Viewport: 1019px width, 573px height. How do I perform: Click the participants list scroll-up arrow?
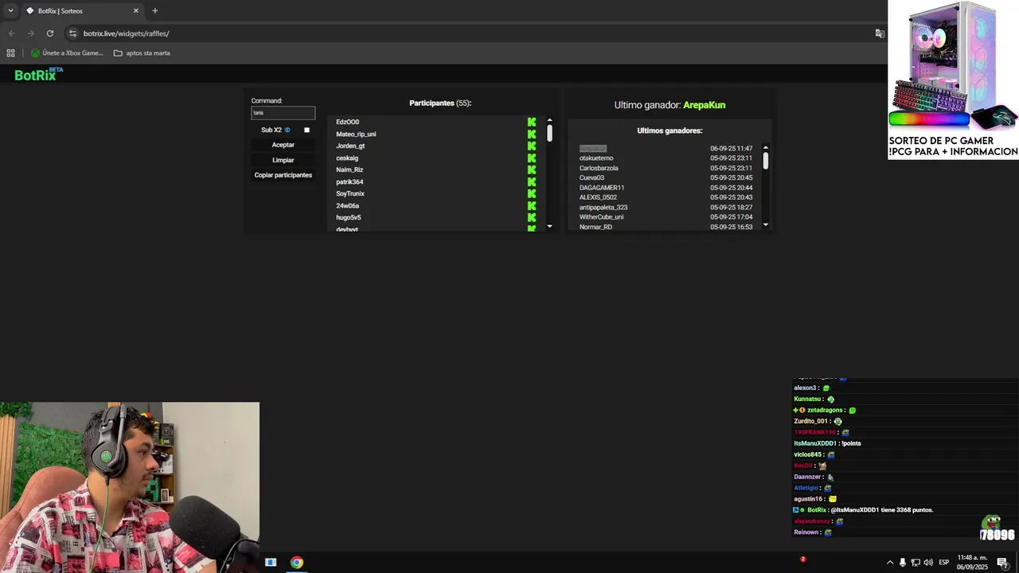point(549,120)
